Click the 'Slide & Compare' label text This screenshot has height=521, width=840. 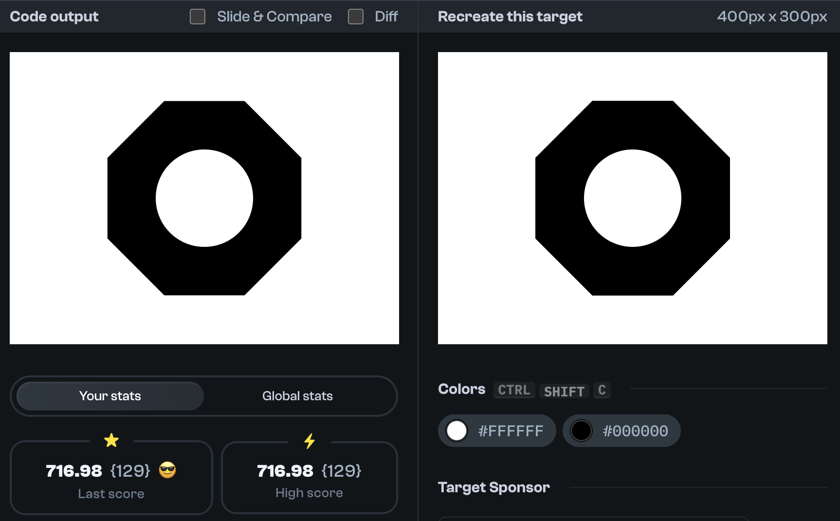(274, 17)
